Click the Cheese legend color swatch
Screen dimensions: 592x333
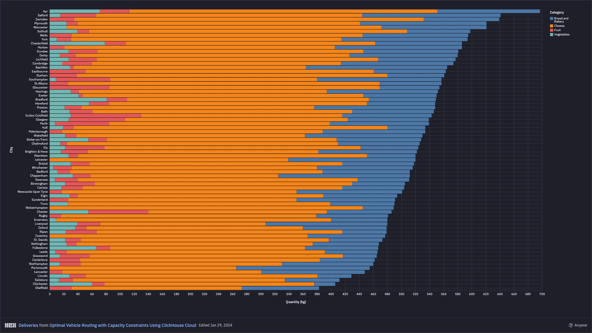[552, 26]
